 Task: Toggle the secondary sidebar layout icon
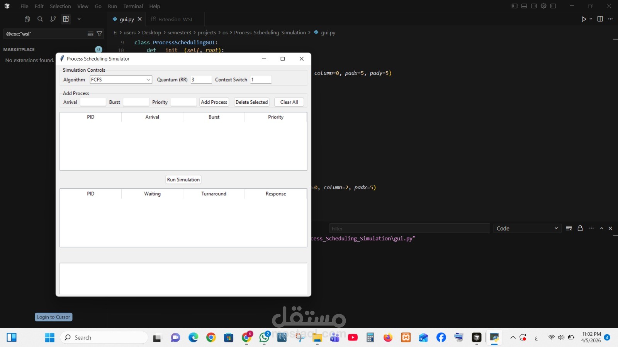click(534, 6)
